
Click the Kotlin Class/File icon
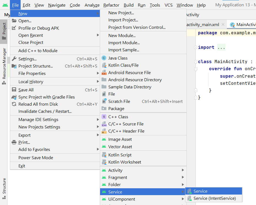[x=104, y=65]
